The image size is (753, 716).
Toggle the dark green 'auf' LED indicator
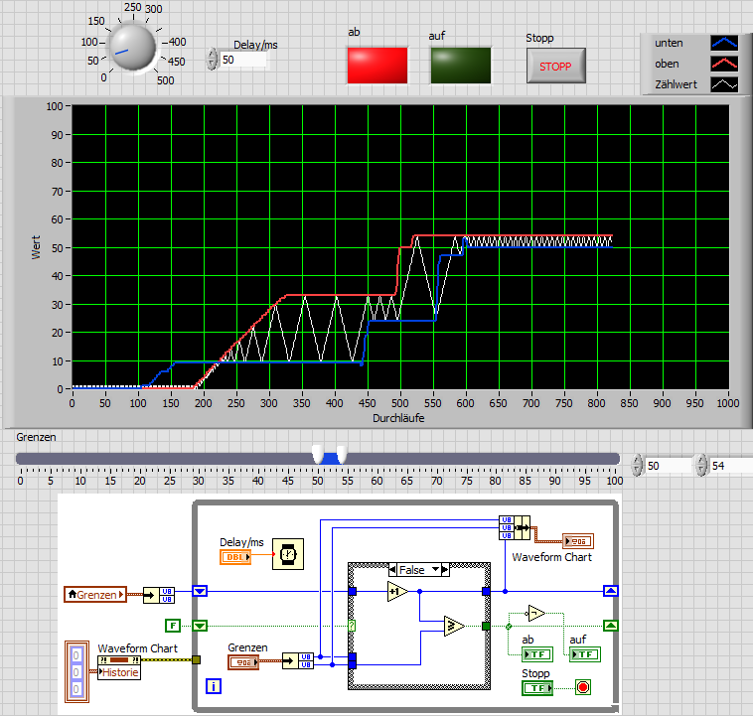(461, 66)
